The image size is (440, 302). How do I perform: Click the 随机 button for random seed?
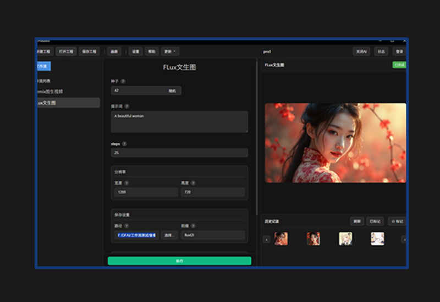(172, 91)
